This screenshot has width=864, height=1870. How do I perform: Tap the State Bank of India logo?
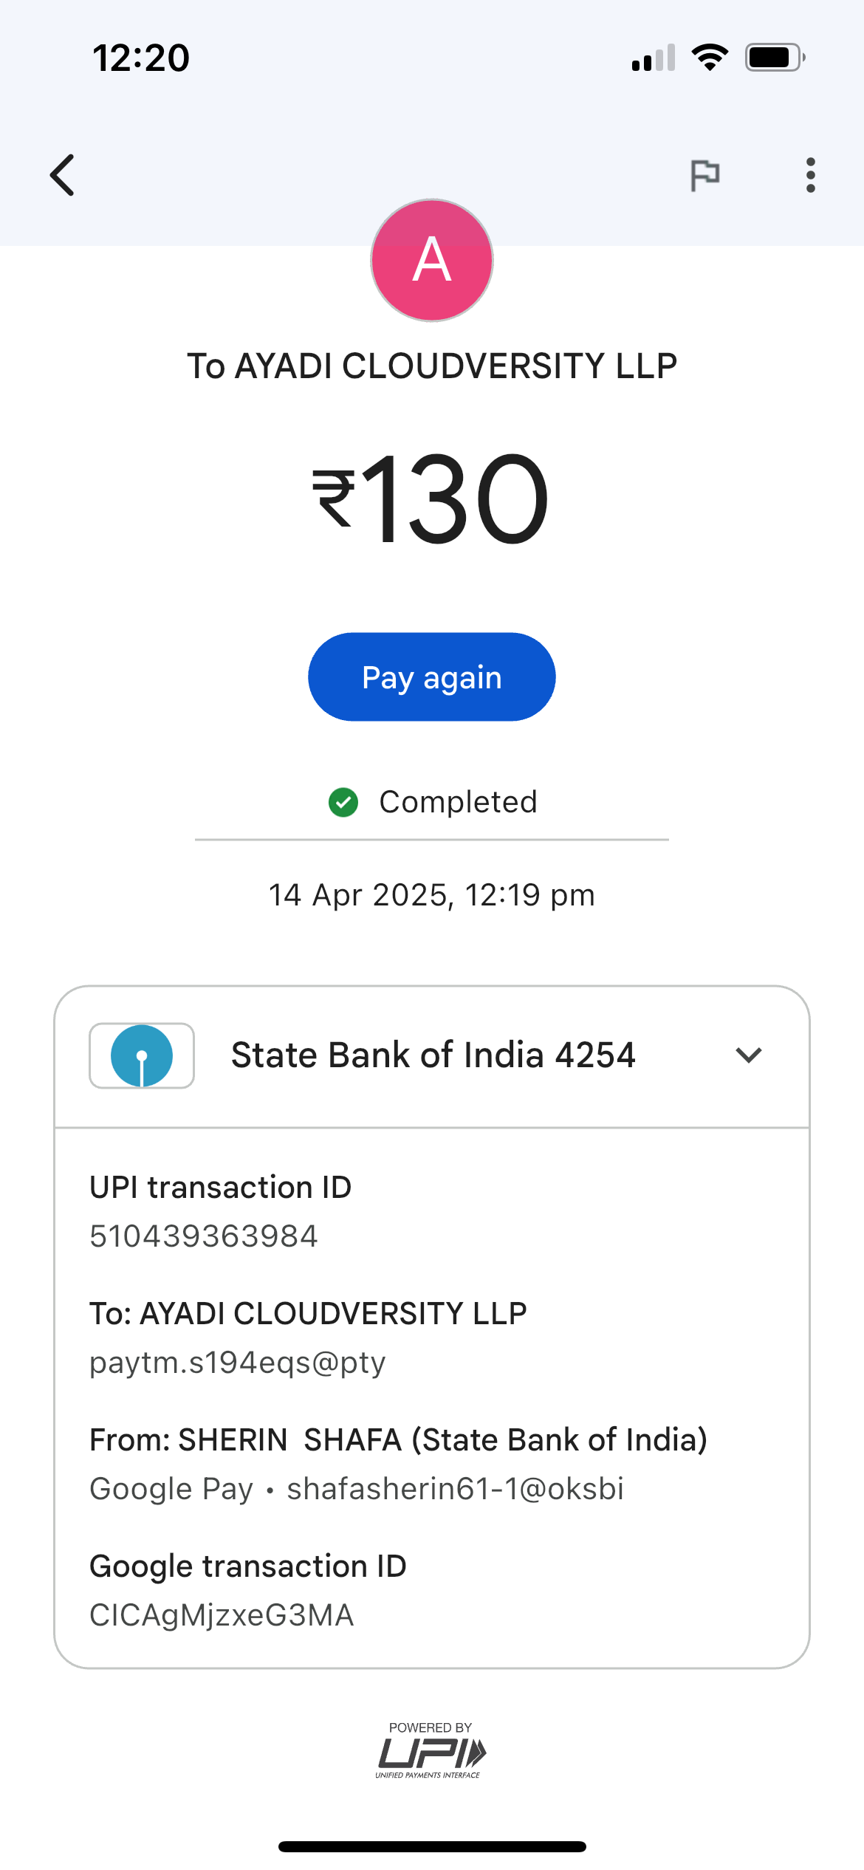[142, 1055]
